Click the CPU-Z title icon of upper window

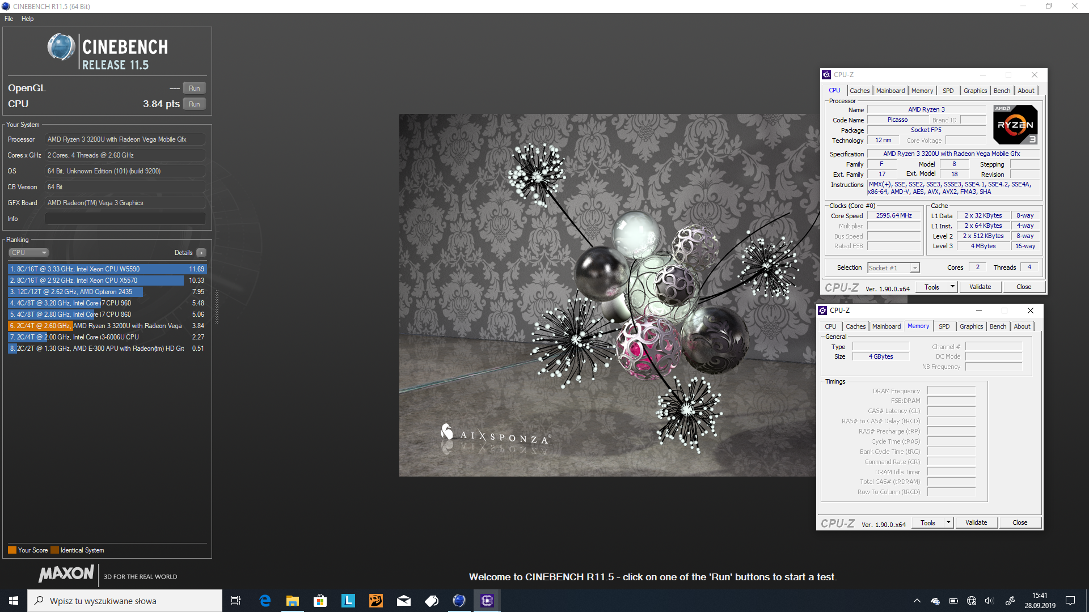(x=826, y=75)
